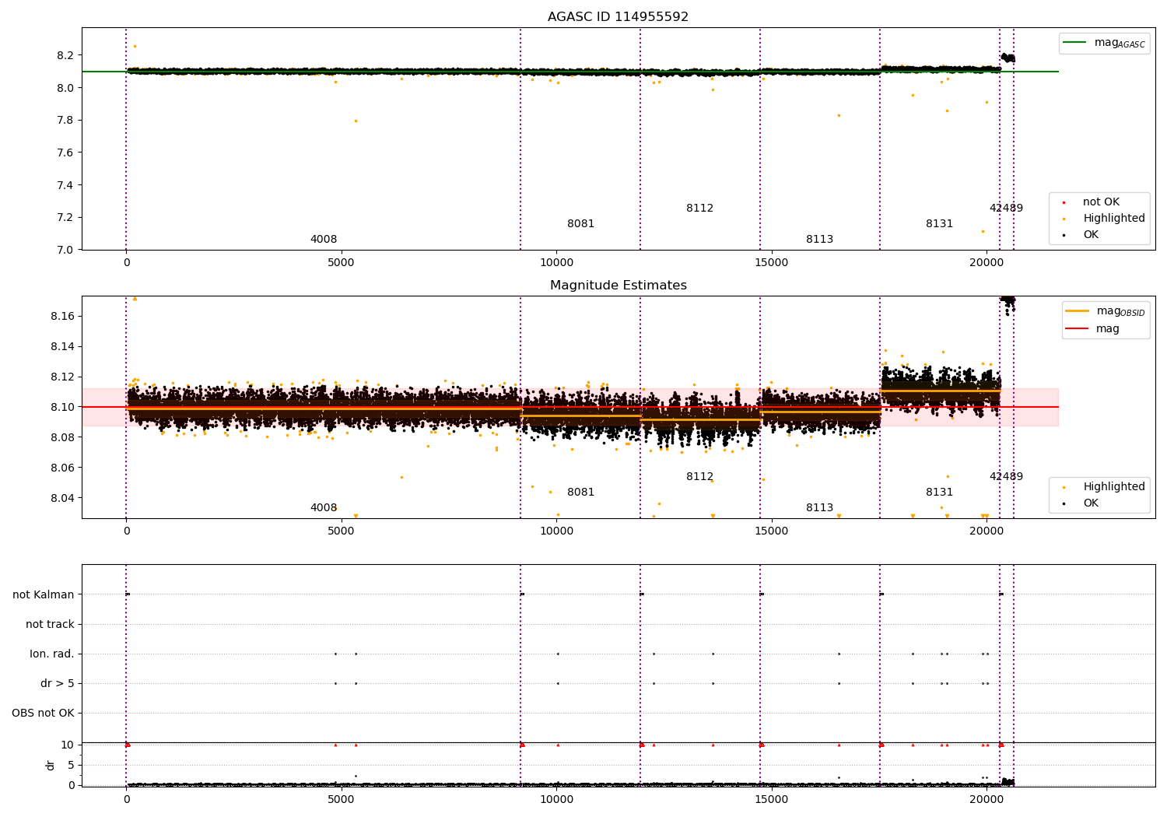Image resolution: width=1167 pixels, height=817 pixels.
Task: Click OBSID label 8081 in the top plot
Action: point(580,224)
